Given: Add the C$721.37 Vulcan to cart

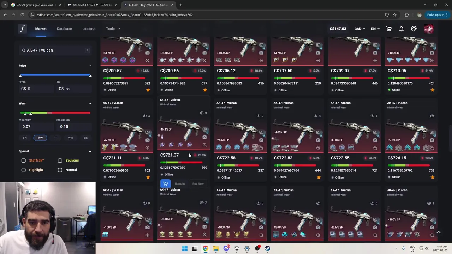Looking at the screenshot, I should (x=165, y=183).
